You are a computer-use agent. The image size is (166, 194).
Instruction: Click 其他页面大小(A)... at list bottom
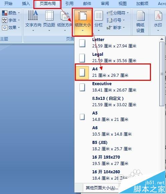102,188
